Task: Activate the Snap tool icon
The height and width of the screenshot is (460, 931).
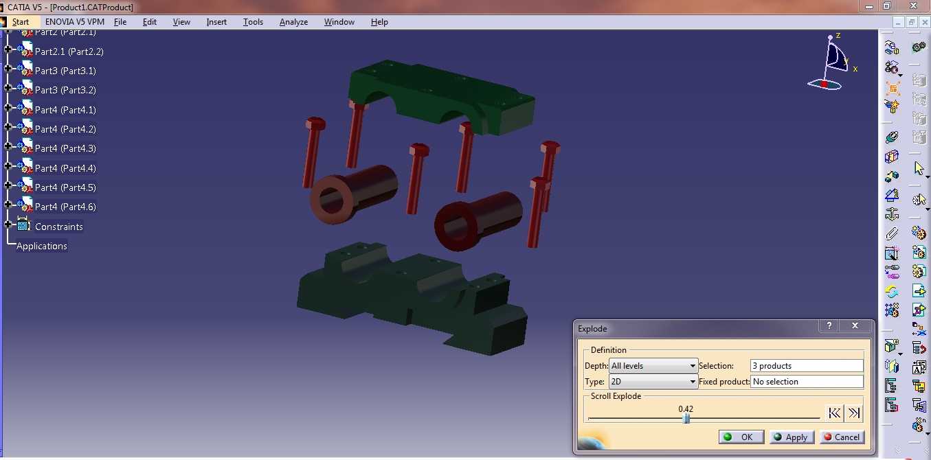Action: click(x=892, y=67)
